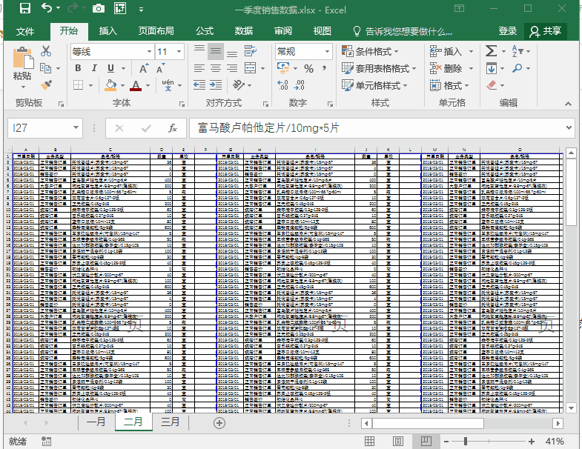Click the Insert Function fx icon
The height and width of the screenshot is (449, 582).
coord(172,128)
